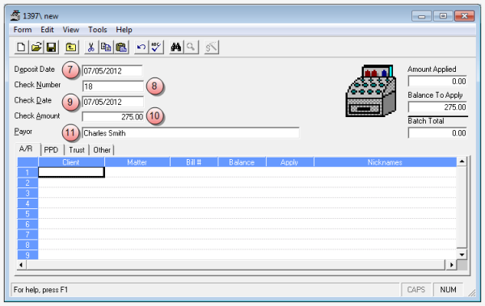
Task: Switch to the PPD tab
Action: click(x=51, y=150)
